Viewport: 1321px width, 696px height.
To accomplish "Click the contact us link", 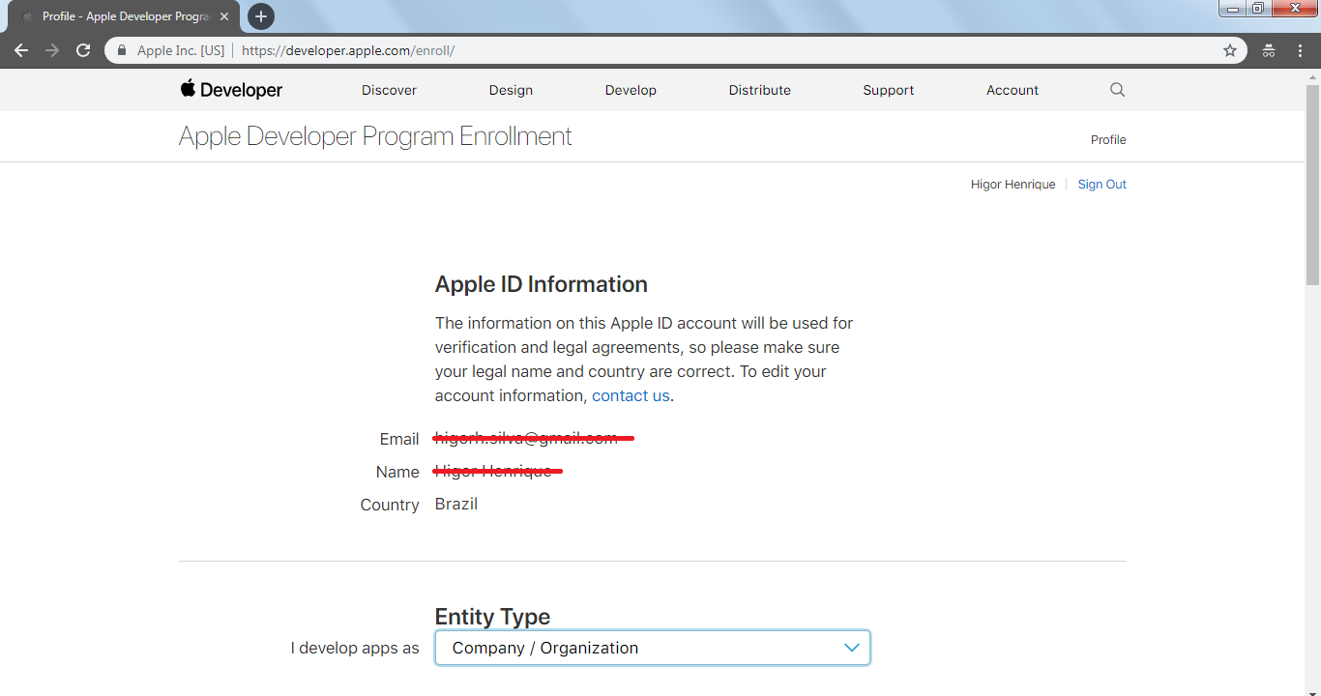I will pyautogui.click(x=631, y=395).
